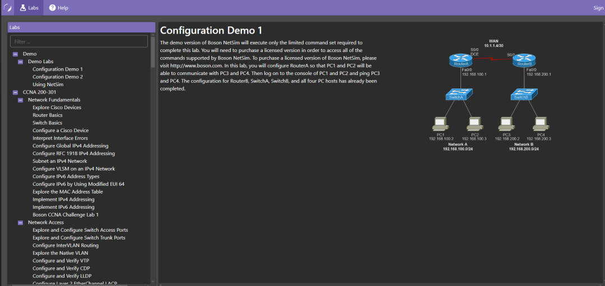Click the Demo folder label
The width and height of the screenshot is (605, 286).
tap(30, 54)
